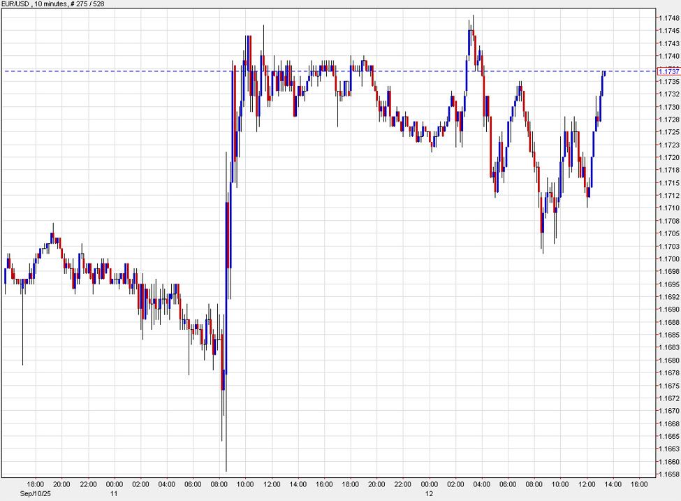This screenshot has width=681, height=501.
Task: Click the latest candle at chart's end
Action: [603, 73]
